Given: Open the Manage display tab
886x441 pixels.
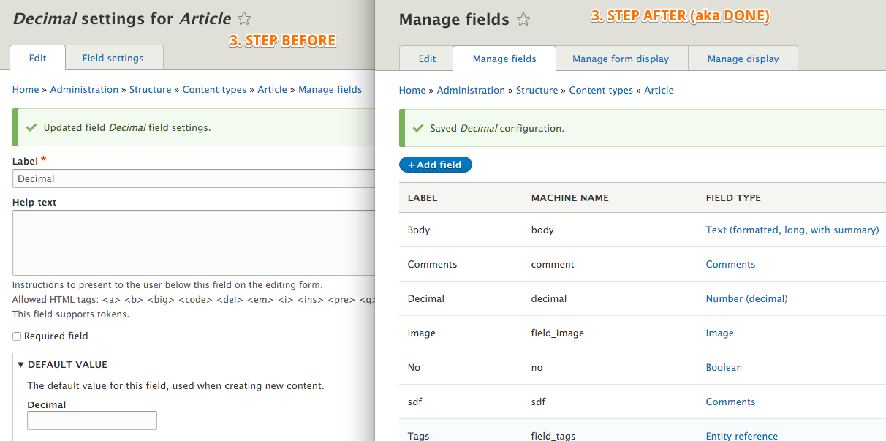Looking at the screenshot, I should 743,59.
